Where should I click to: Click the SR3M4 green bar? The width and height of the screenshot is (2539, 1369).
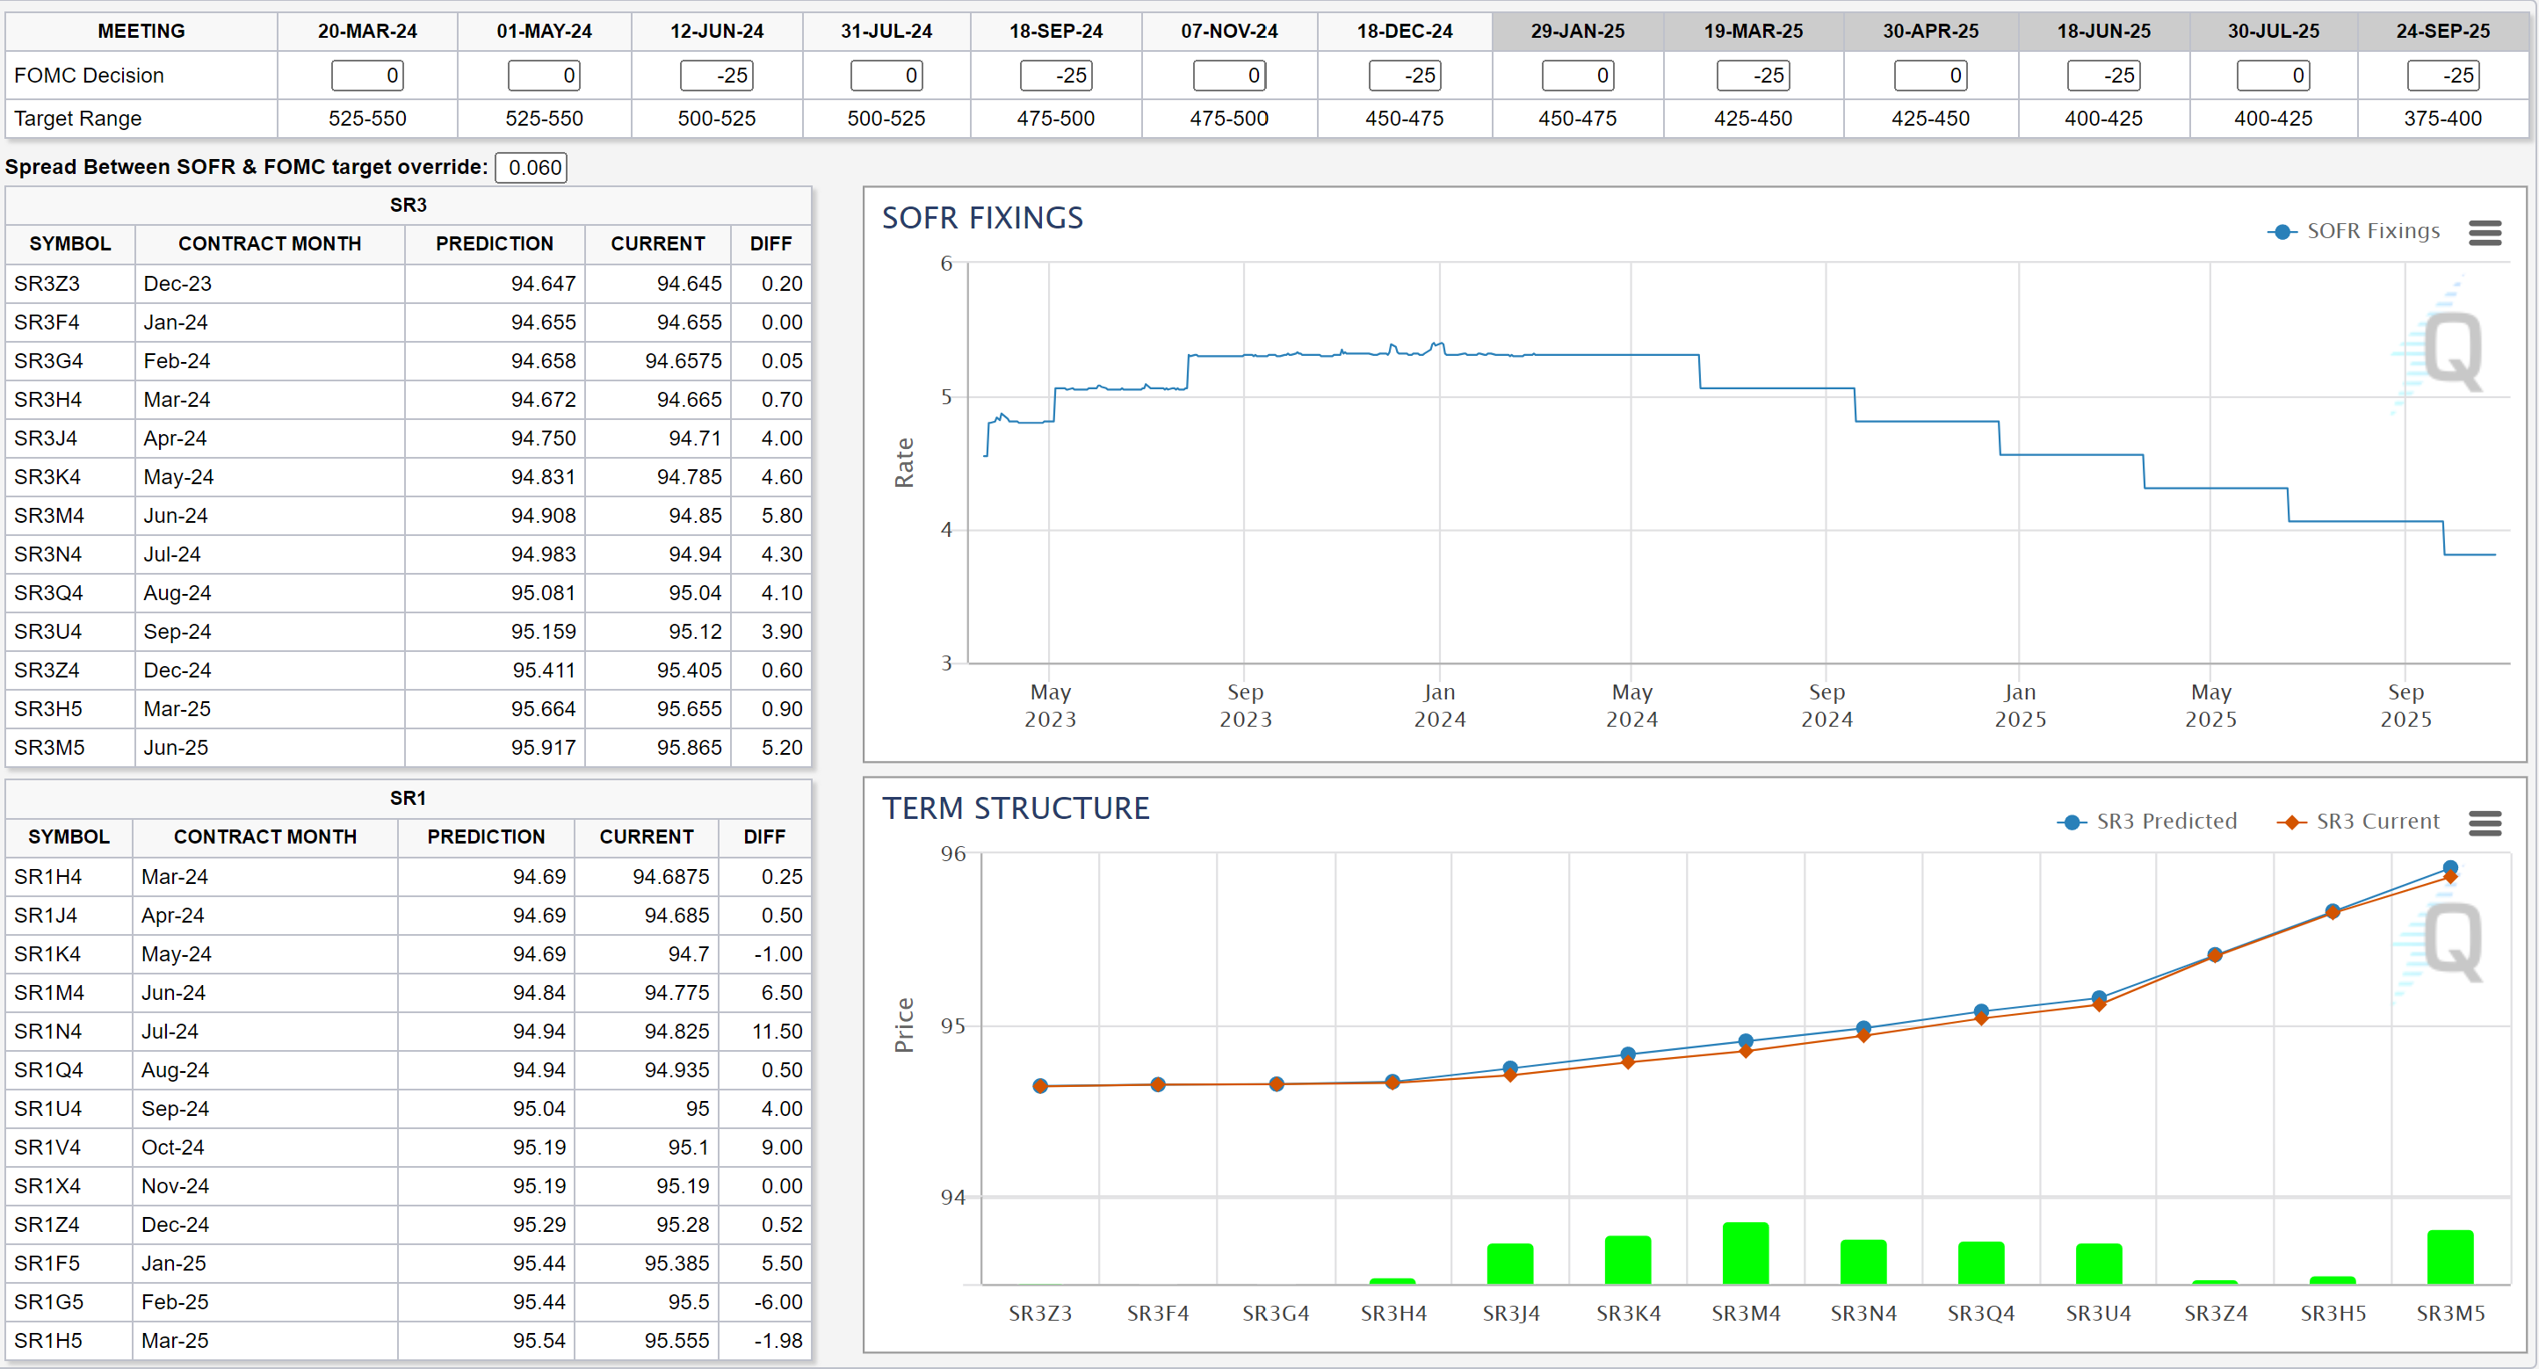[x=1745, y=1254]
